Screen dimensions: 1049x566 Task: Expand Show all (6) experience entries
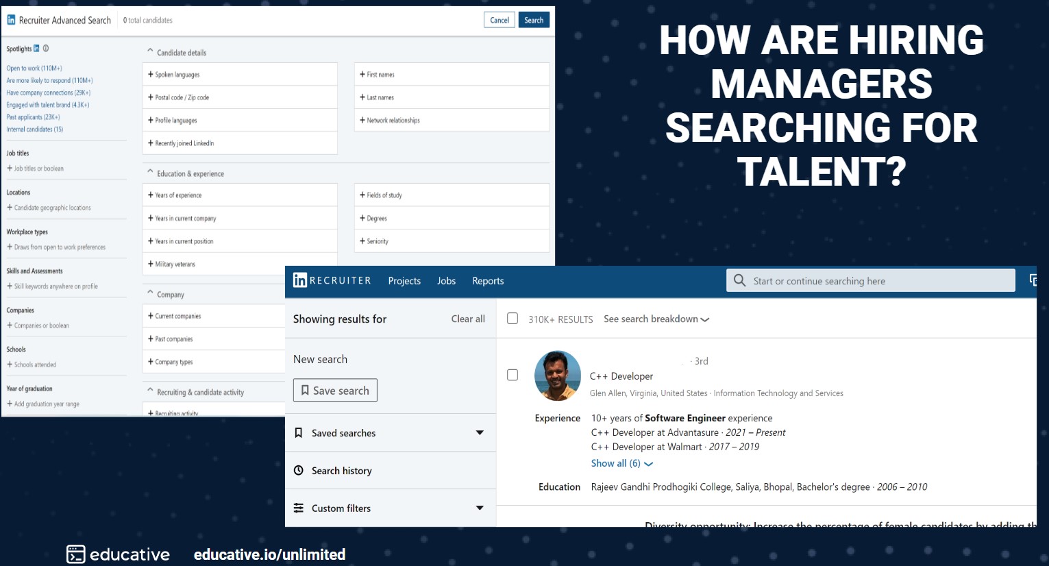click(621, 463)
